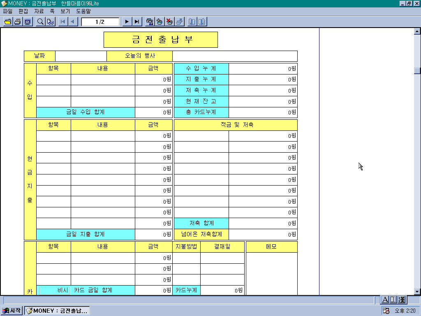Screen dimensions: 421x316
Task: Click the 넘어온 저축합계 label
Action: (201, 235)
